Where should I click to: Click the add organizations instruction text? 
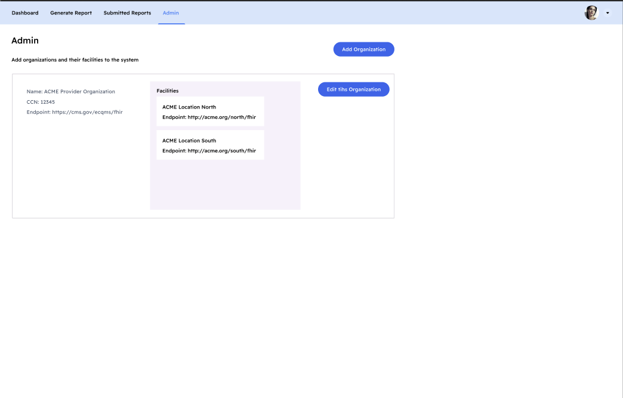coord(75,60)
